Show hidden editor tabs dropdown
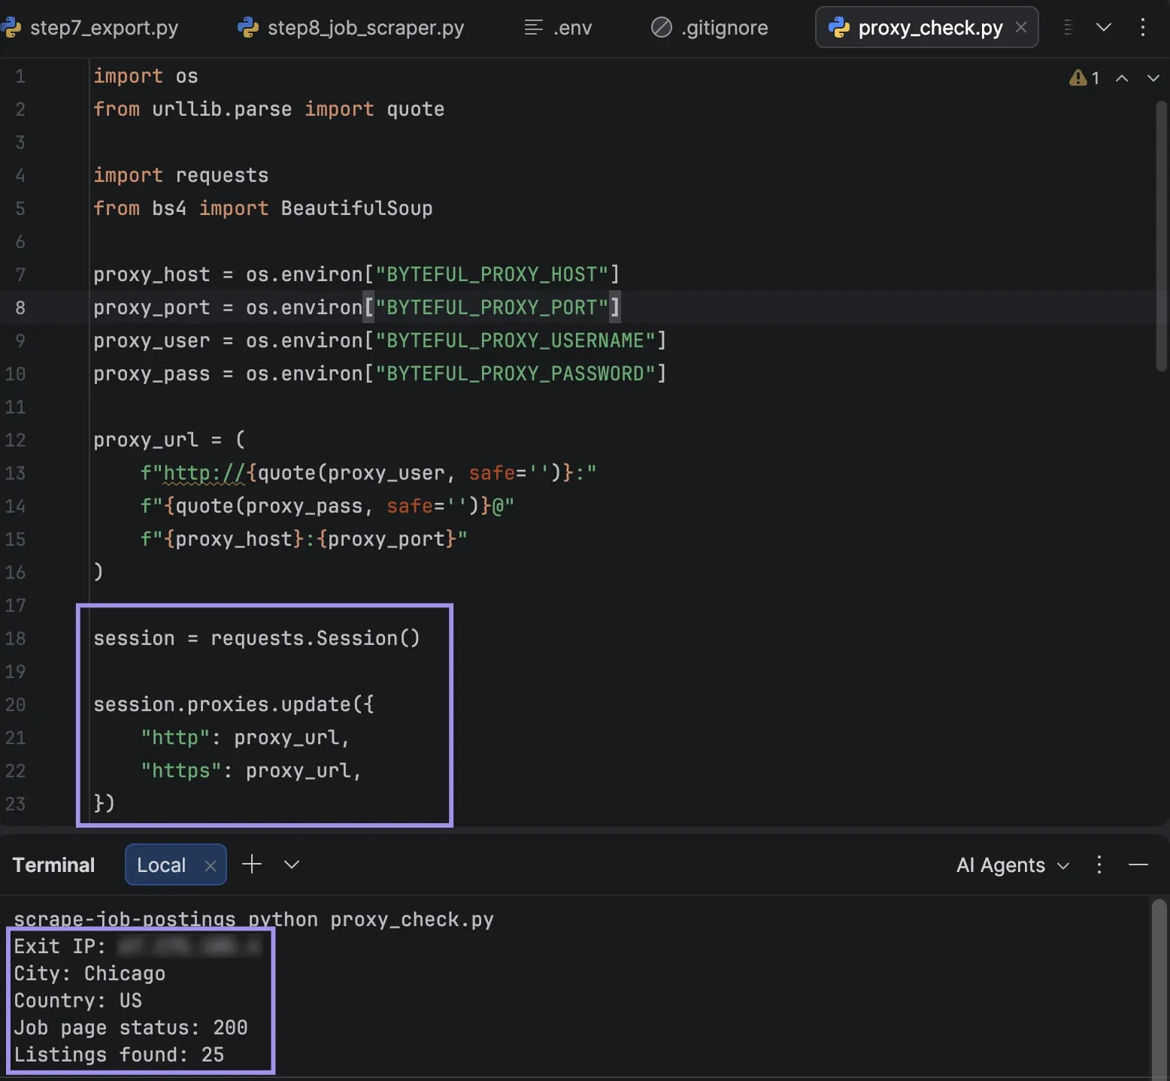This screenshot has width=1170, height=1081. 1103,27
